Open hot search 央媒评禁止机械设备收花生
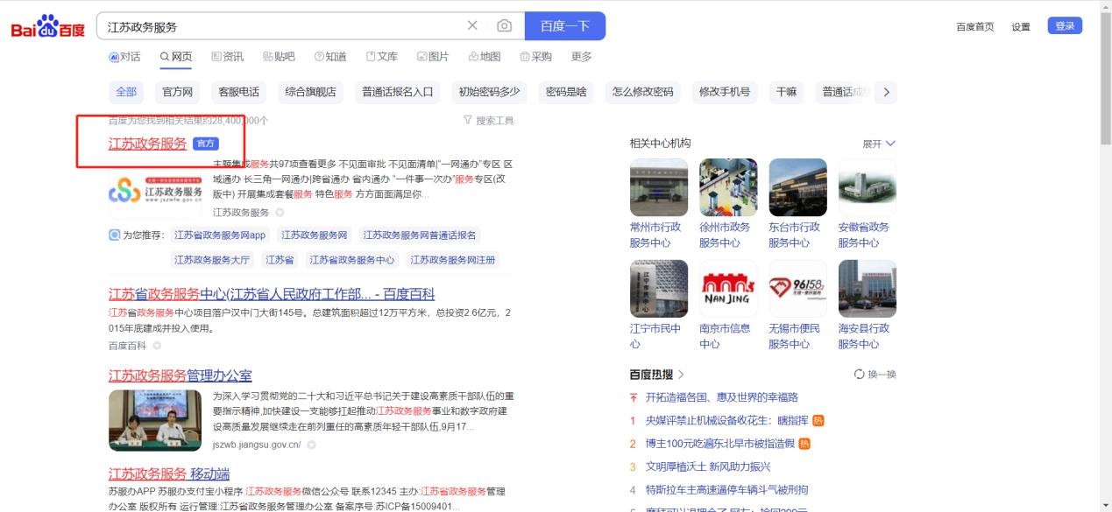 (727, 421)
